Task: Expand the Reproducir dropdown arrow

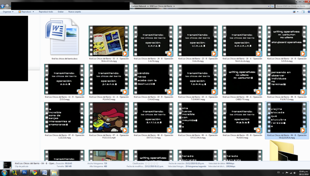Action: (x=33, y=12)
